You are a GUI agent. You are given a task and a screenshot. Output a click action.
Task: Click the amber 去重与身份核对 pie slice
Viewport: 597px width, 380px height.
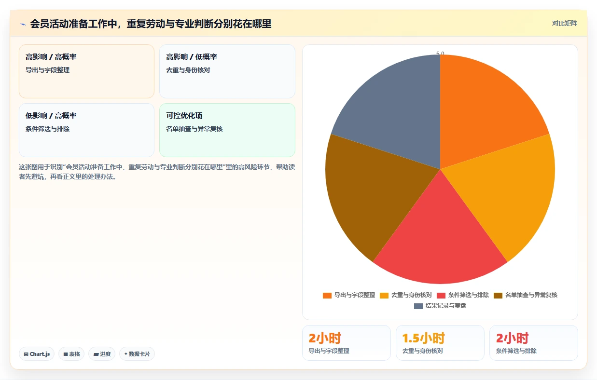point(509,190)
